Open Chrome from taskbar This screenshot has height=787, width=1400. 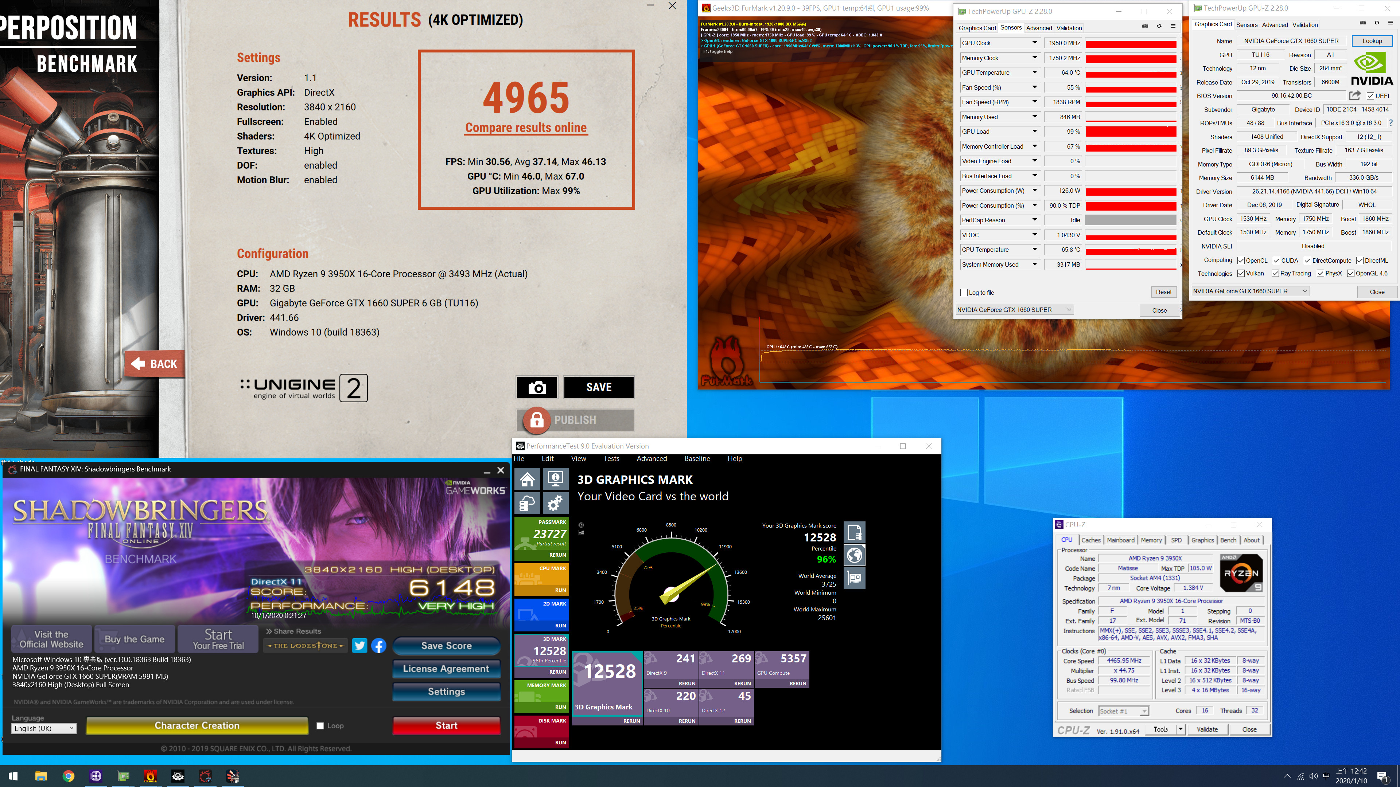pos(69,776)
